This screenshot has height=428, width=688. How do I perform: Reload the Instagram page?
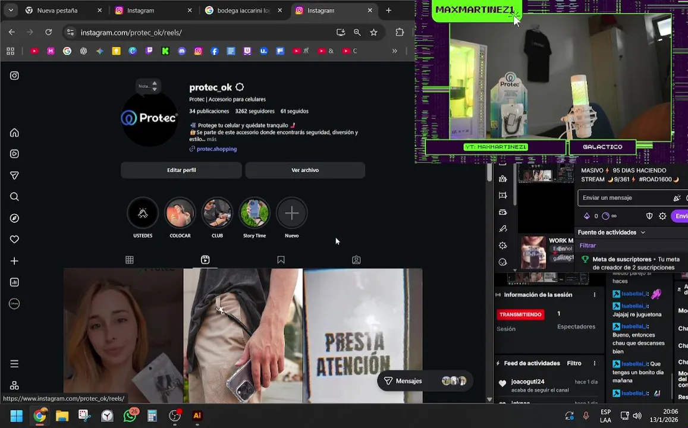[x=48, y=32]
